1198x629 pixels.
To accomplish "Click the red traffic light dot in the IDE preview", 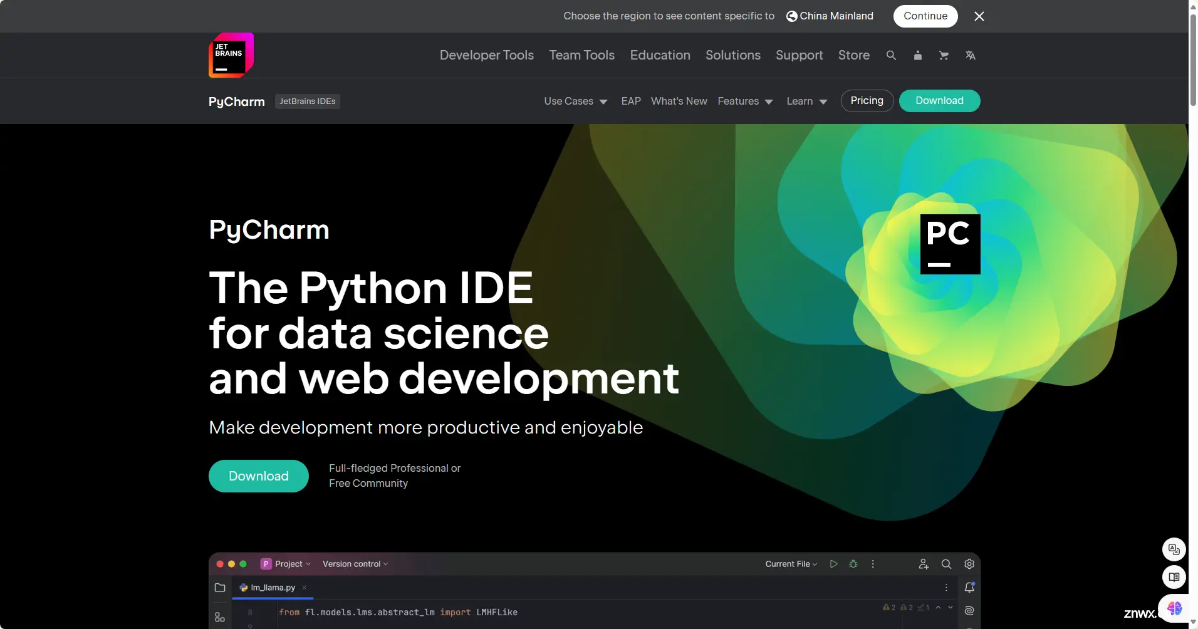I will tap(220, 564).
